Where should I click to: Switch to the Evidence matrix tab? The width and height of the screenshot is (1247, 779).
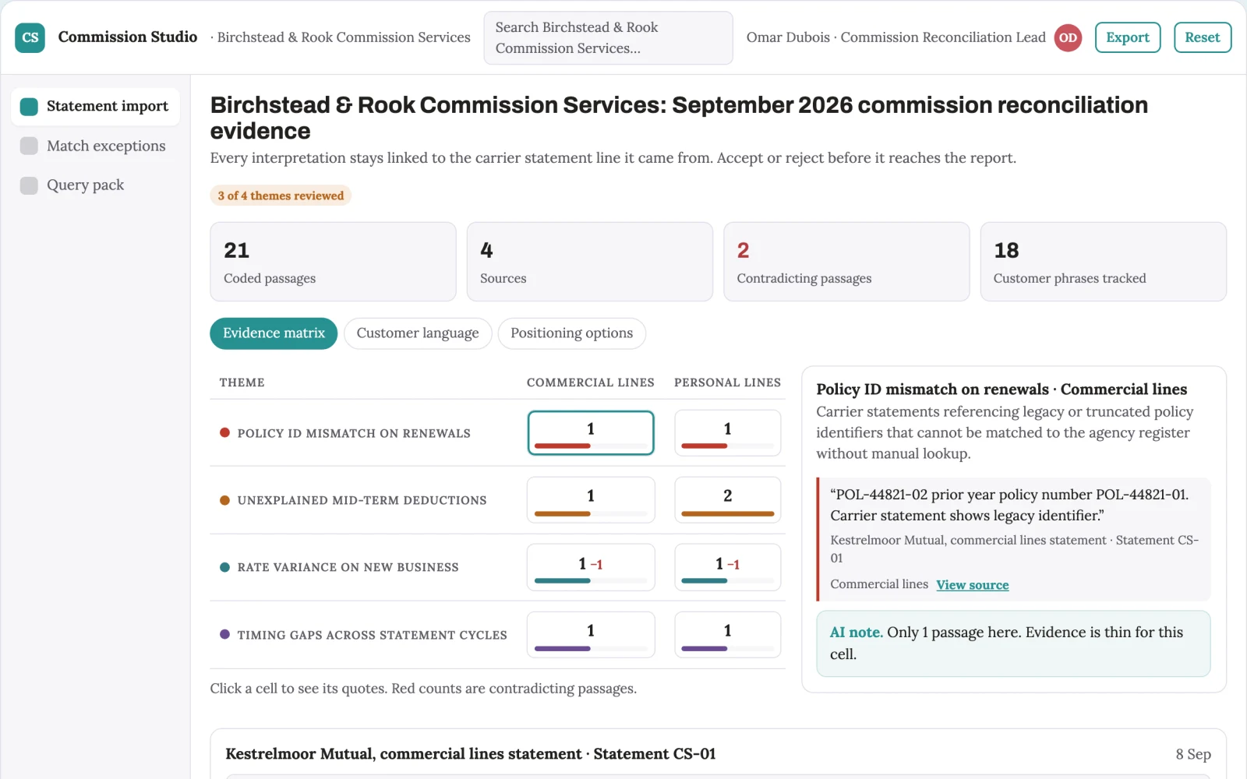(274, 333)
